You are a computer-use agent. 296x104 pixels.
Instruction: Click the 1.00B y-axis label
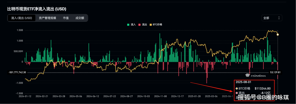[x=20, y=41]
